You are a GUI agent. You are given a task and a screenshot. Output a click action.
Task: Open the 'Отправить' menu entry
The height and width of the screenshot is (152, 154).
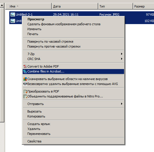[73, 104]
